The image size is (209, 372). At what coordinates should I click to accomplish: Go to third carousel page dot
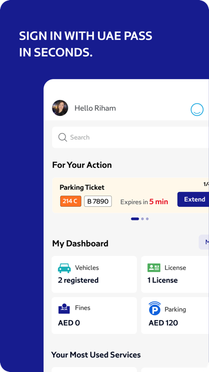click(147, 219)
